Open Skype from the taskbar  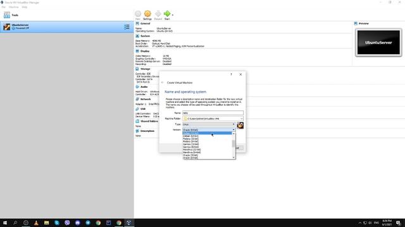tap(57, 223)
